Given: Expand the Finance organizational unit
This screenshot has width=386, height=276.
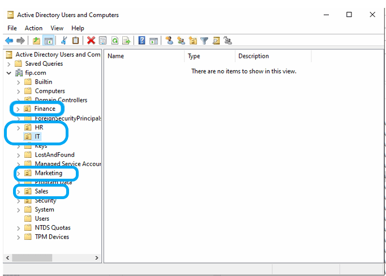Looking at the screenshot, I should [18, 109].
